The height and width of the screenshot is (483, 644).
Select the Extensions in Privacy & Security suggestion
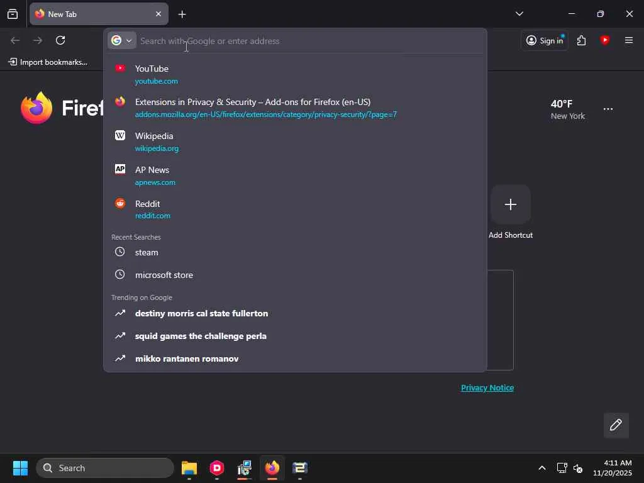coord(296,108)
